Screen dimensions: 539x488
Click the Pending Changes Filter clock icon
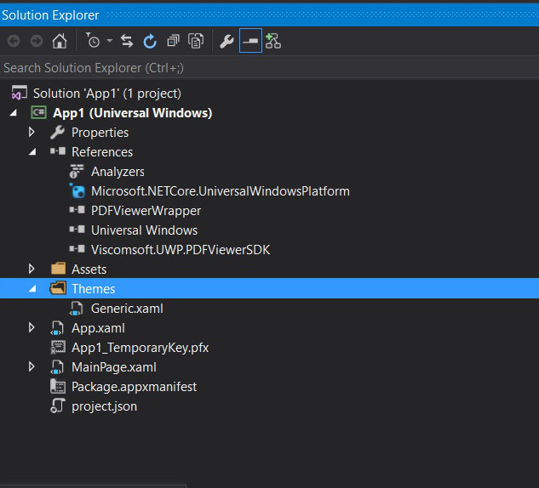pyautogui.click(x=93, y=41)
